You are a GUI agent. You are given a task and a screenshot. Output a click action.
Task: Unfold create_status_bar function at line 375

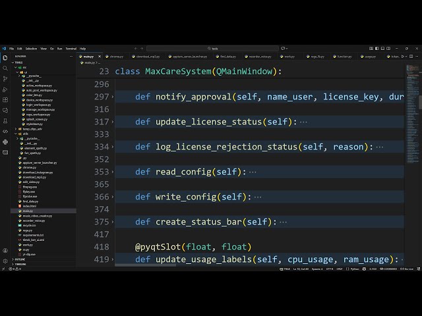113,222
